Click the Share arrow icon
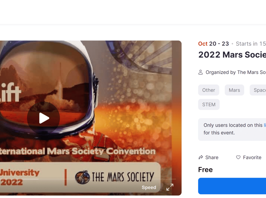266x198 pixels. click(x=201, y=157)
